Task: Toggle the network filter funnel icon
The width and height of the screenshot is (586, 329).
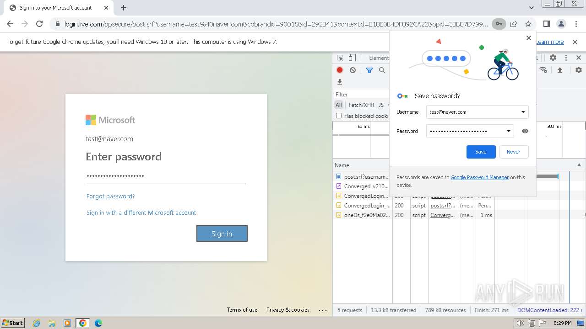Action: (x=369, y=70)
